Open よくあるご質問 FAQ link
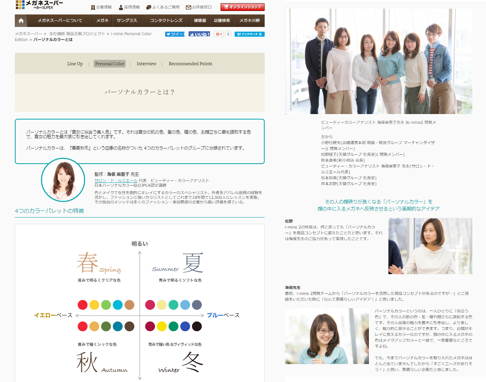Viewport: 486px width, 382px height. click(163, 7)
